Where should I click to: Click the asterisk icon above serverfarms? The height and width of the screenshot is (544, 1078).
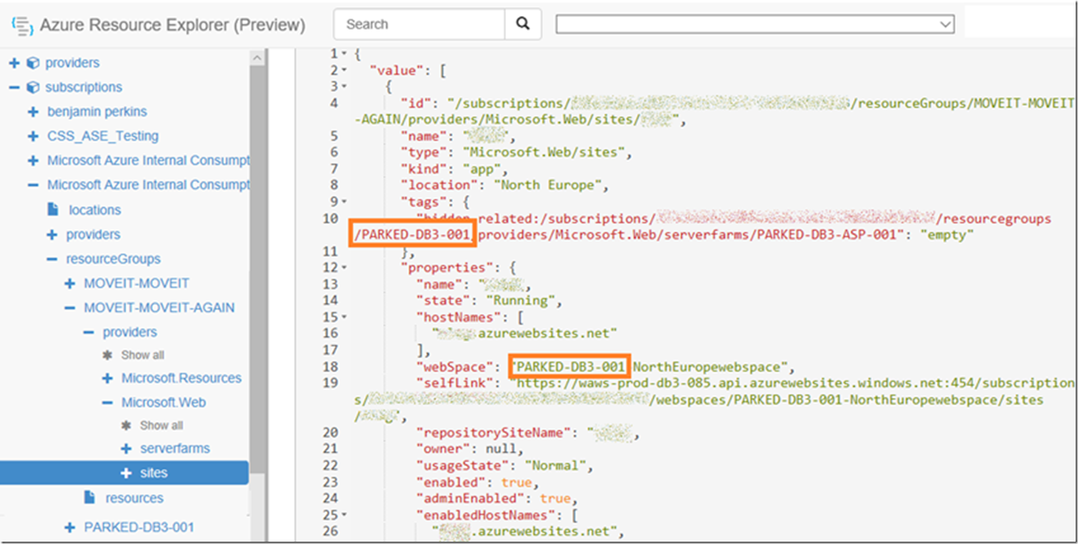(126, 425)
